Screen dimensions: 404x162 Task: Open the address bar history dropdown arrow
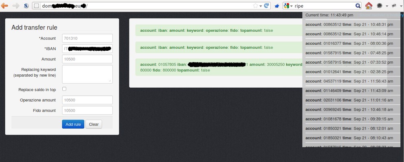261,6
